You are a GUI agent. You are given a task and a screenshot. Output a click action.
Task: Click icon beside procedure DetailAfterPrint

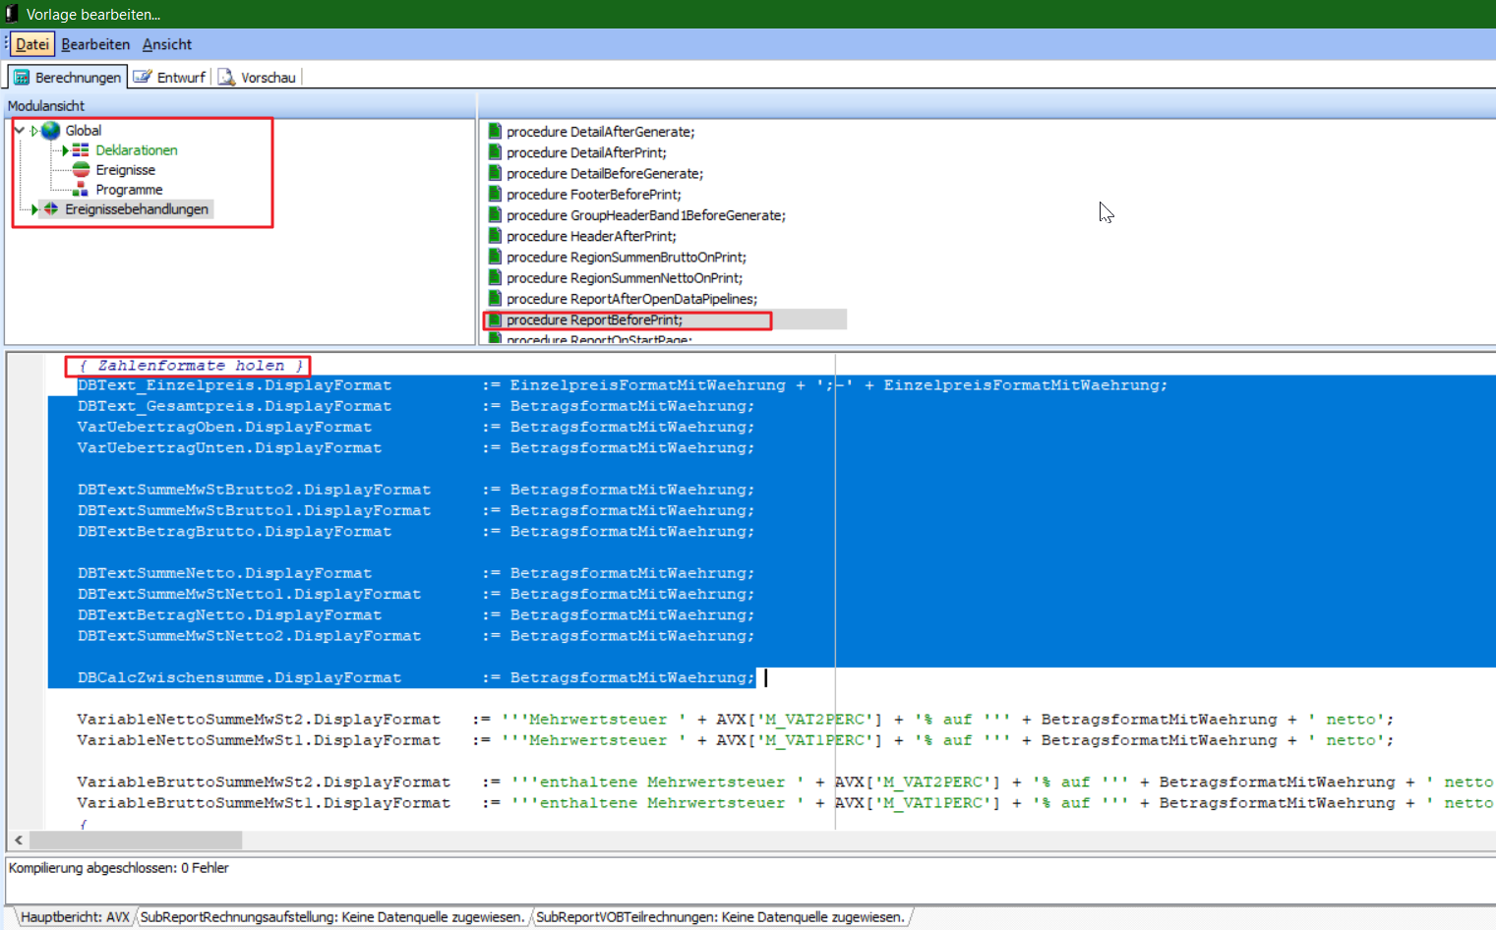(x=495, y=152)
